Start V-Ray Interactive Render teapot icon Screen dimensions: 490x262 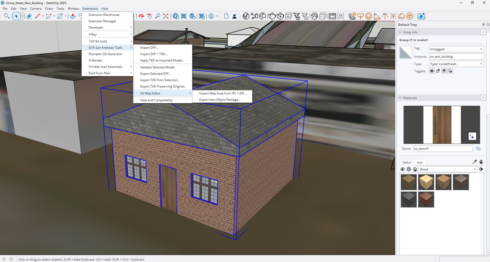tap(280, 16)
